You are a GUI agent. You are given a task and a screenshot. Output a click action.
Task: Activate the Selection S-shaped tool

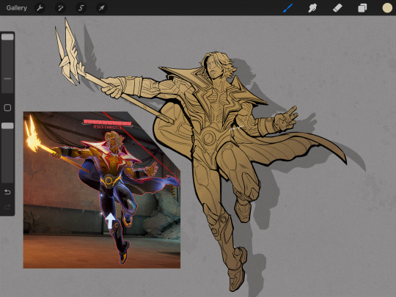[x=81, y=8]
